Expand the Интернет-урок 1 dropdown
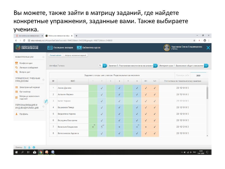Image resolution: width=225 pixels, height=169 pixels. coord(182,66)
